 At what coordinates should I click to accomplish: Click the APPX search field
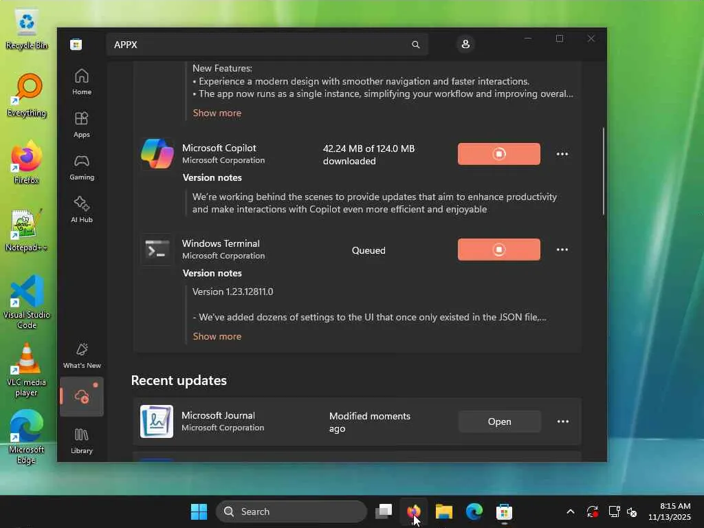point(267,45)
